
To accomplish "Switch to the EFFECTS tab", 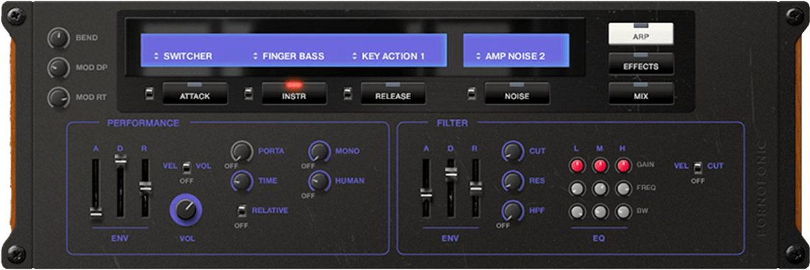I will pos(641,65).
